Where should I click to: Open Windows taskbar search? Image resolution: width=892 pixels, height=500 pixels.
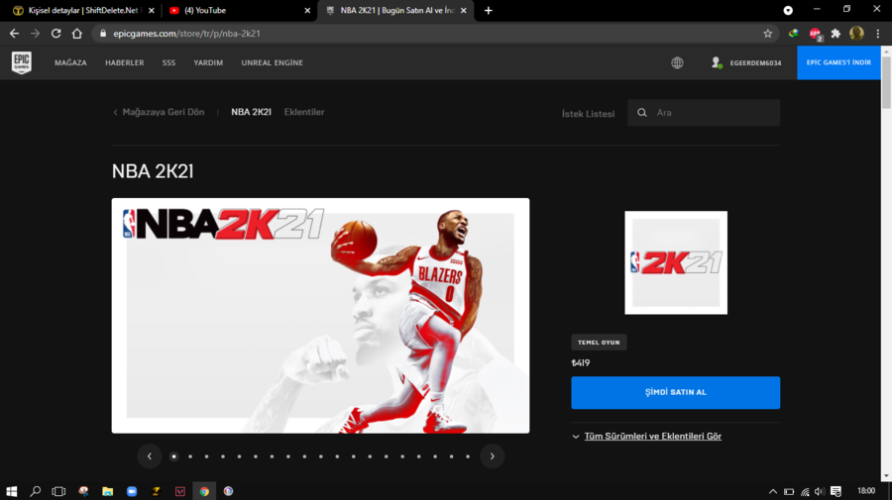point(36,491)
